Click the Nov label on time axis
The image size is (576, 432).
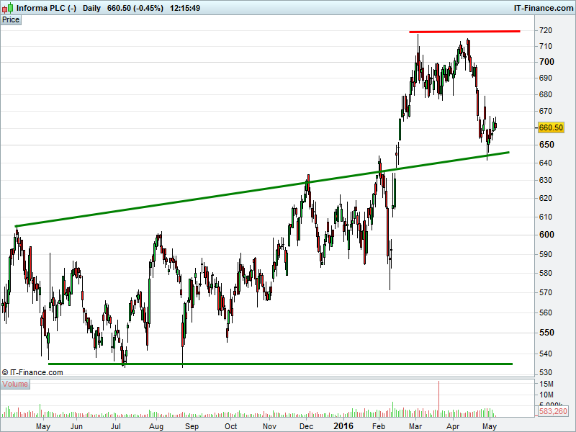coord(269,426)
